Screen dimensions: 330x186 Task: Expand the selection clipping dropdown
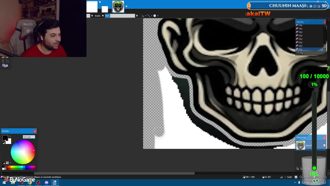coord(158,16)
